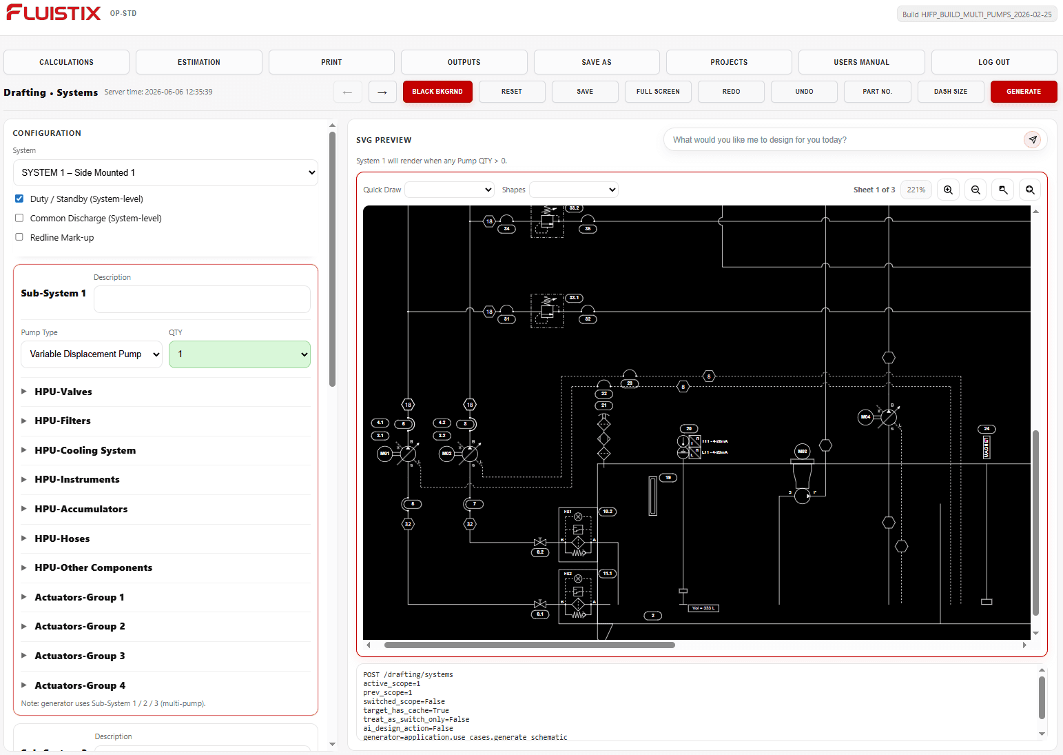Click the zoom-to-fit magnifier icon
1063x755 pixels.
[x=1030, y=190]
